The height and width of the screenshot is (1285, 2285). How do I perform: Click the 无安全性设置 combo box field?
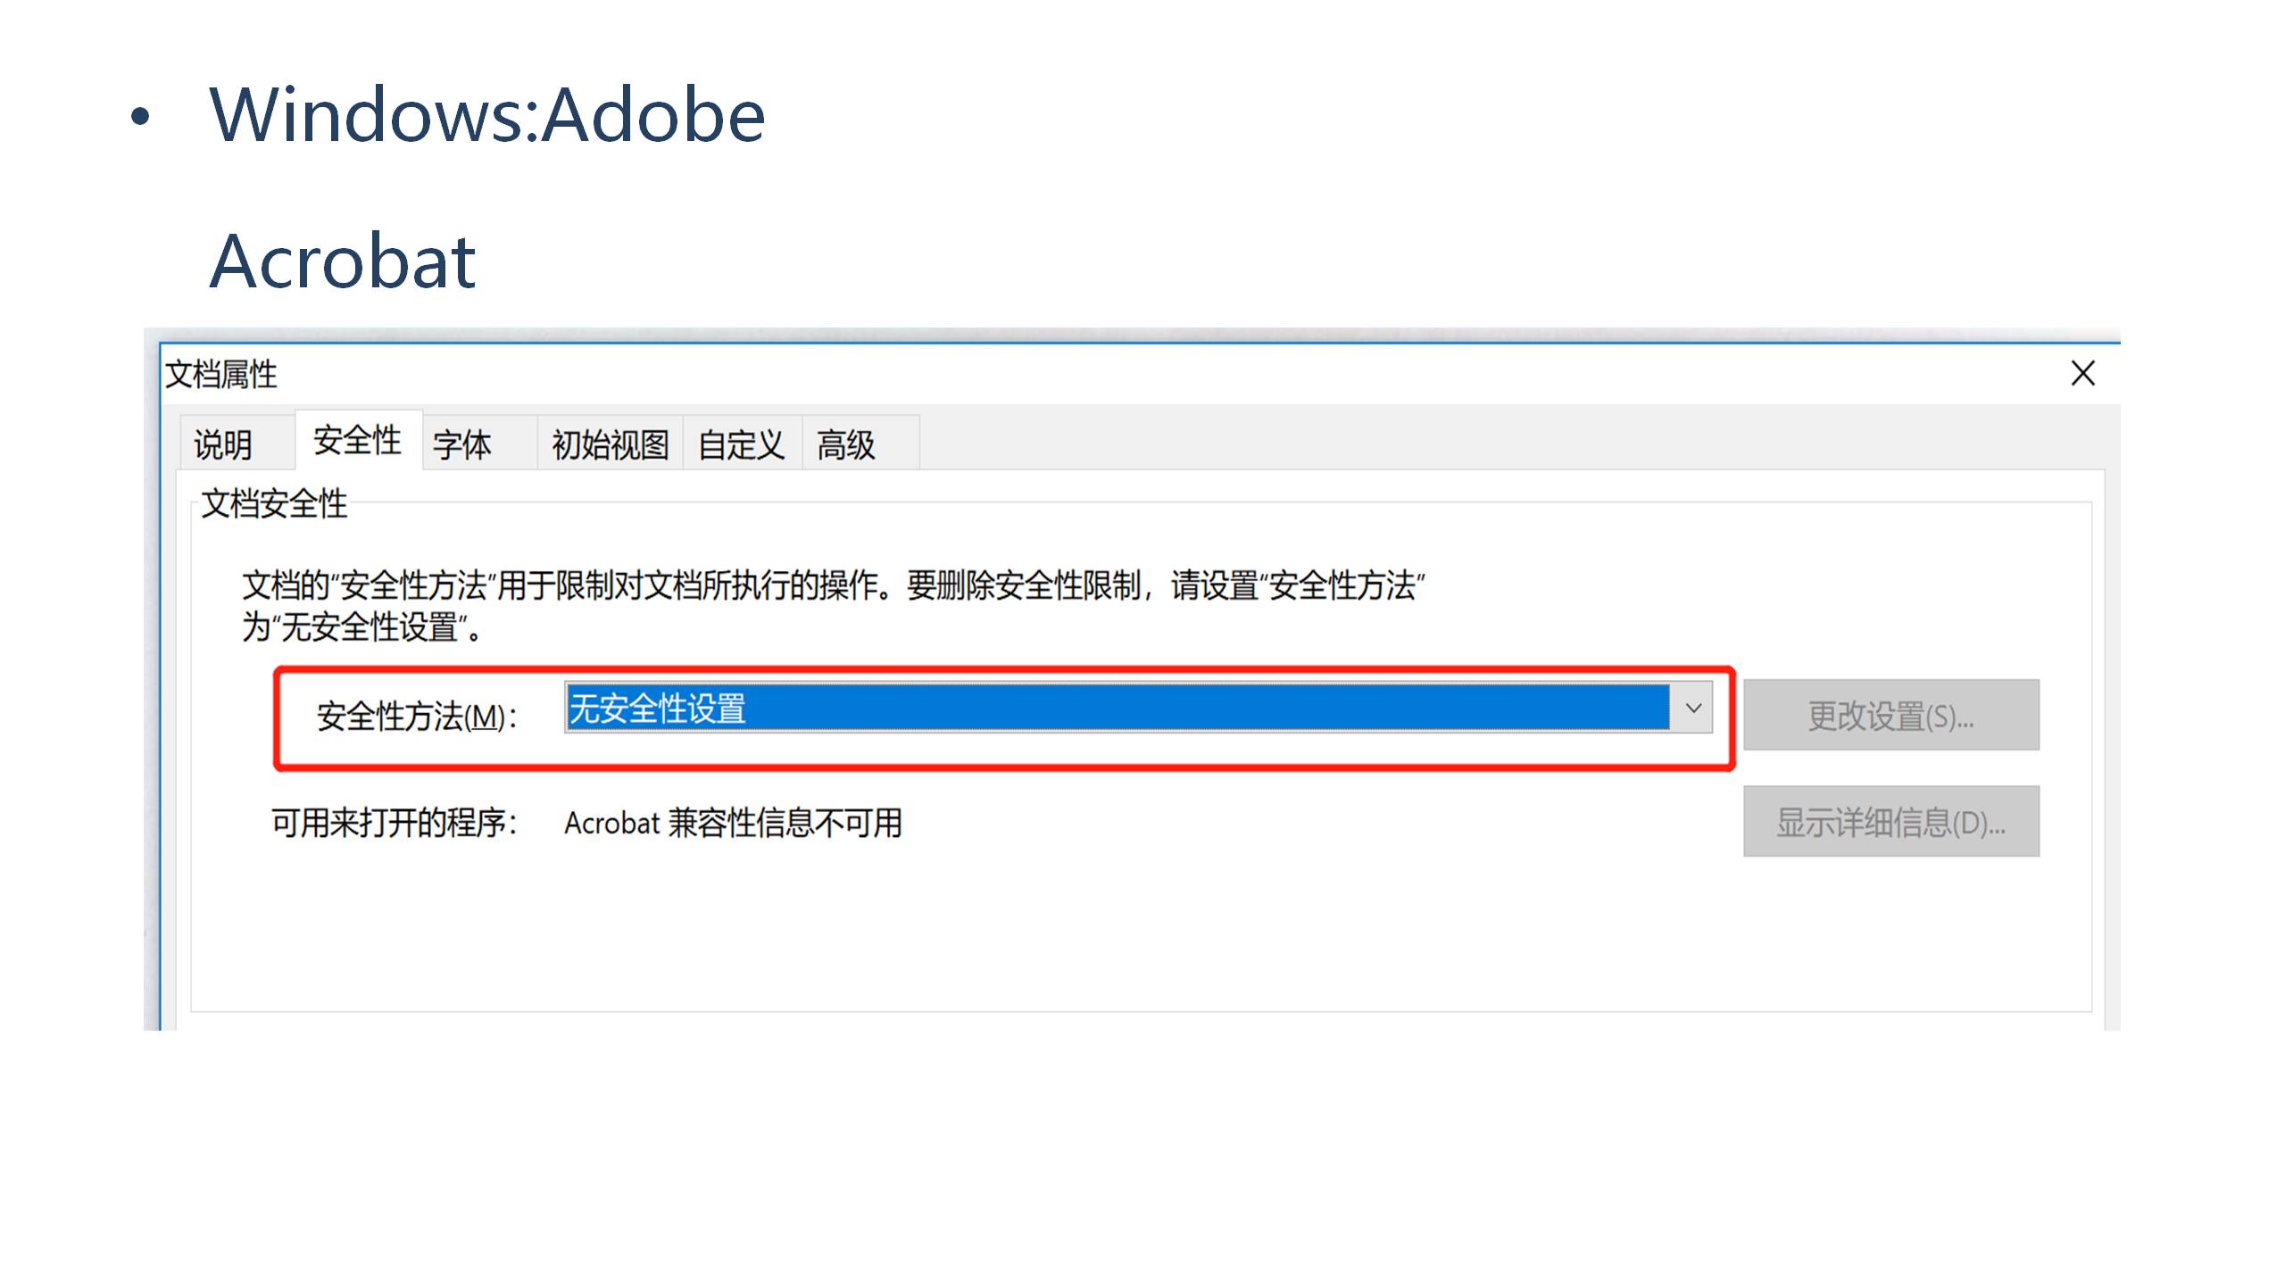point(1116,709)
